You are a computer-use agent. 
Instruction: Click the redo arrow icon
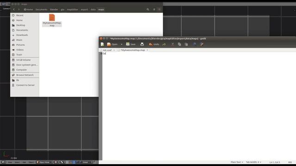(x=164, y=44)
